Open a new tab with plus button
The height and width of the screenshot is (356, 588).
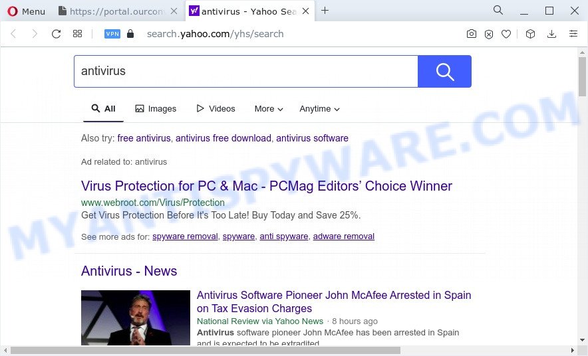pos(325,11)
